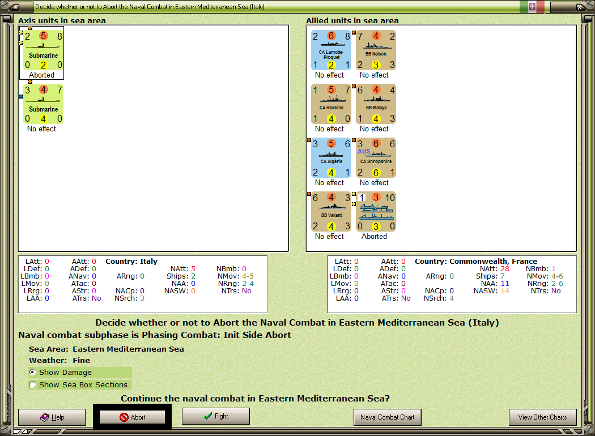Click the Allied NSrch value 4
Image resolution: width=595 pixels, height=436 pixels.
(x=452, y=298)
